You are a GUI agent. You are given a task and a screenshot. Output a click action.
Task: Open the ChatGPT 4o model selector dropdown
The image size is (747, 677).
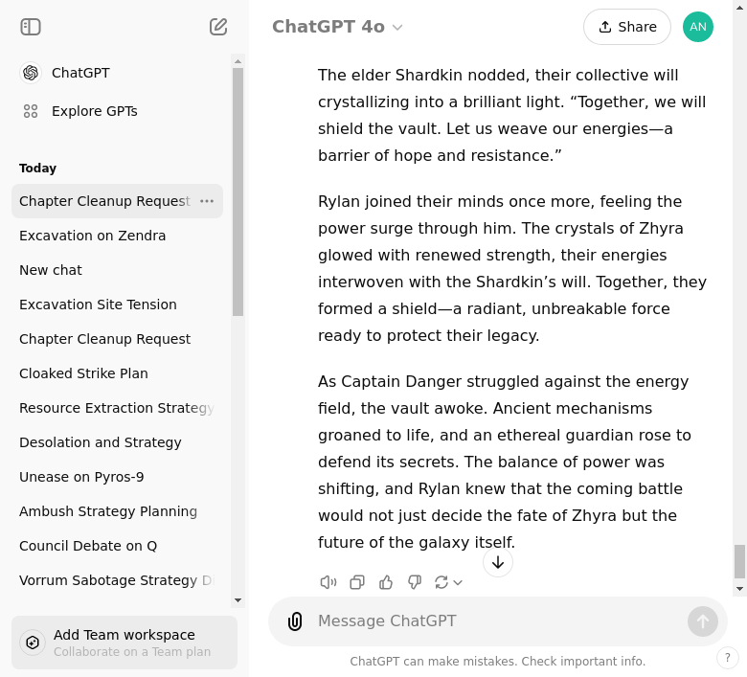tap(337, 27)
